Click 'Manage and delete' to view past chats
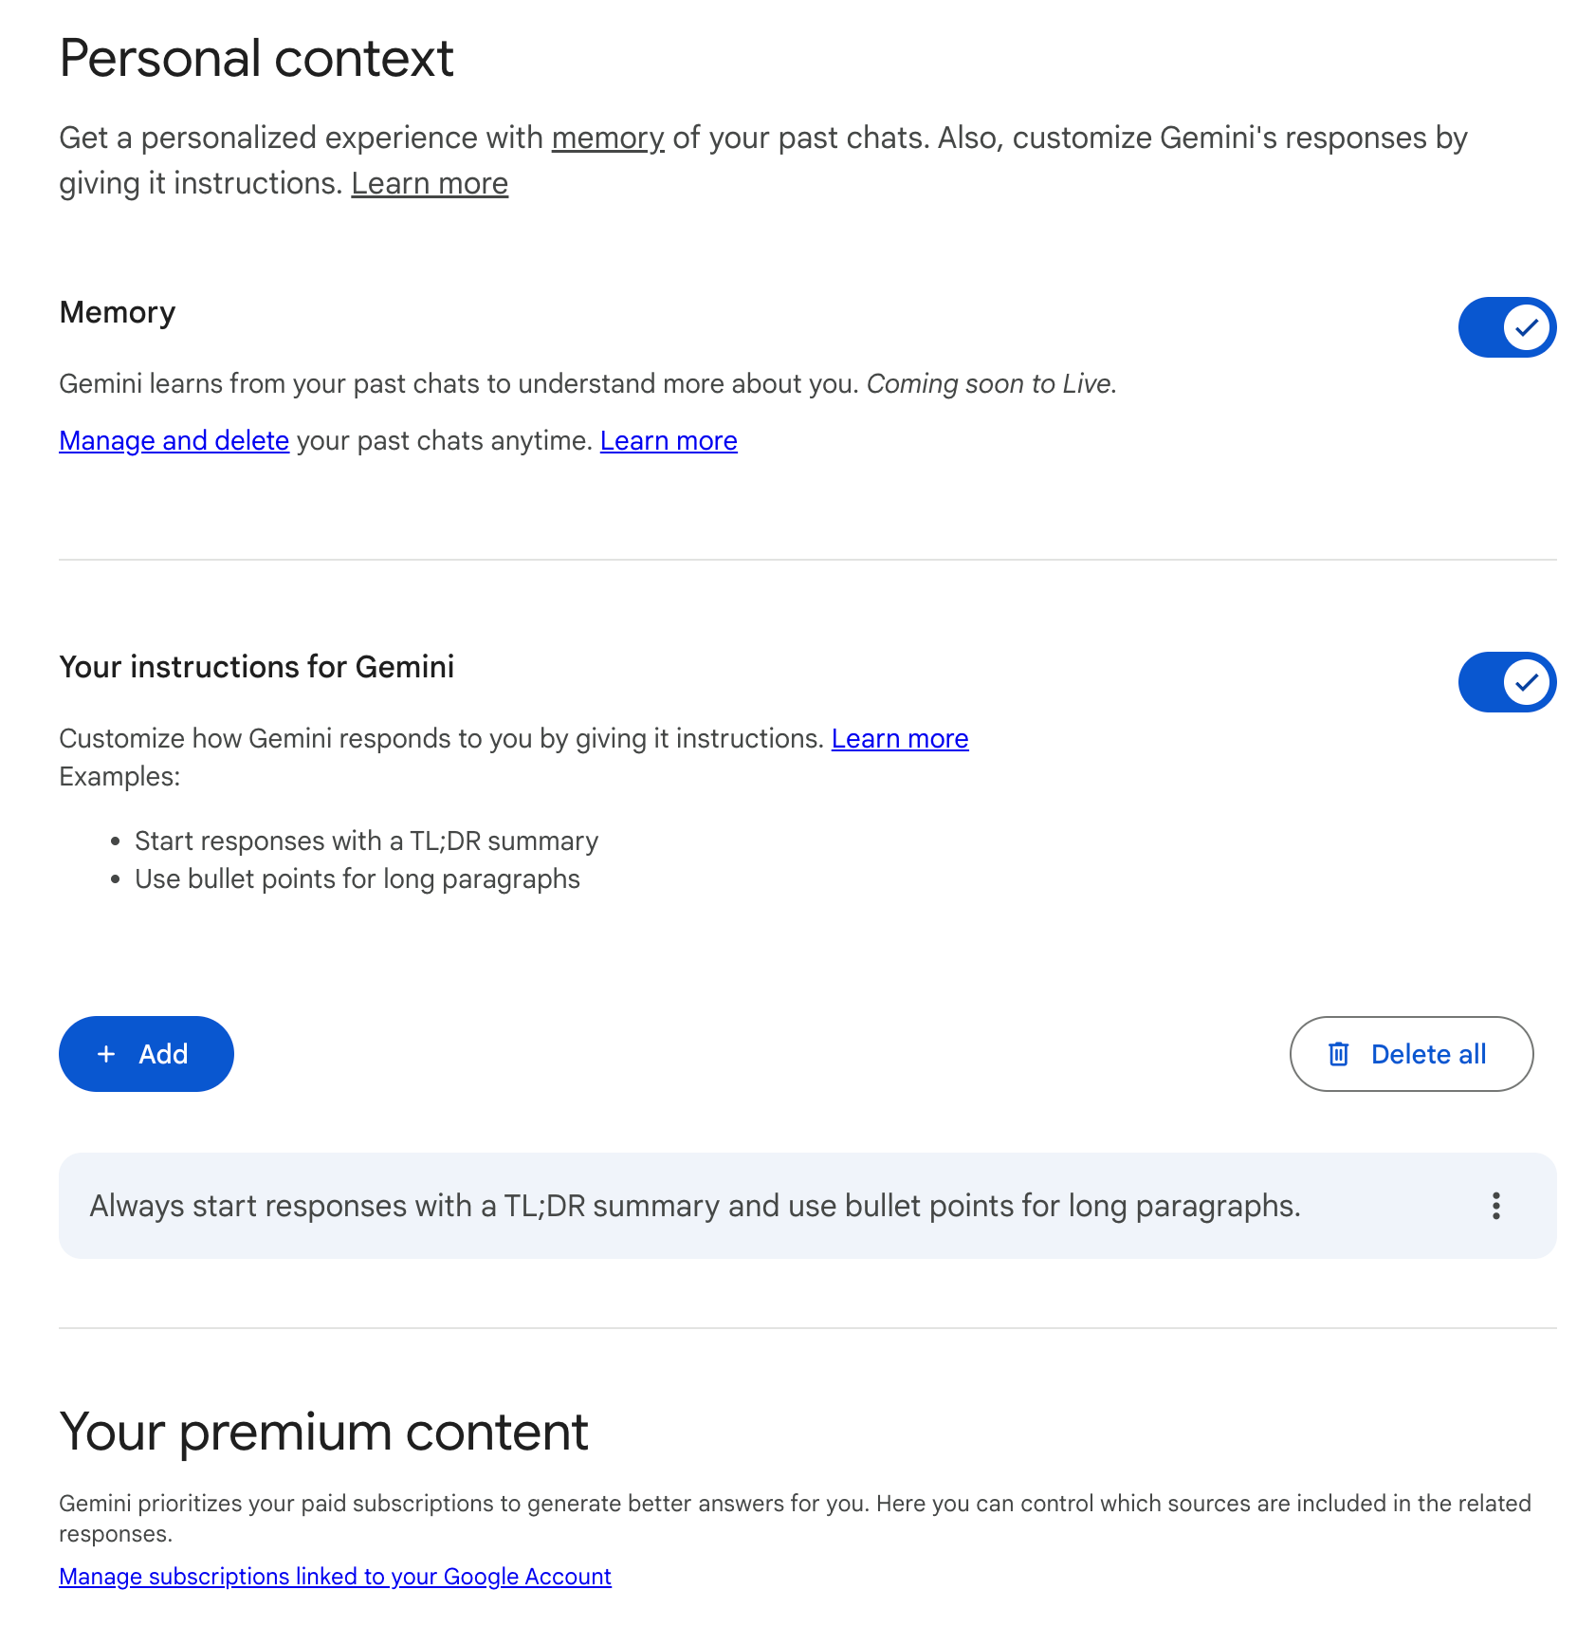 (174, 440)
